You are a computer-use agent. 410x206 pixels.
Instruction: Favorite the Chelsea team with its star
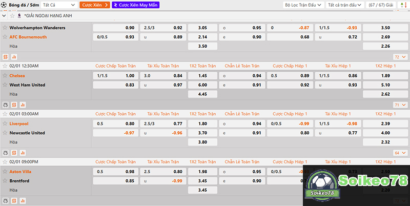pos(5,75)
